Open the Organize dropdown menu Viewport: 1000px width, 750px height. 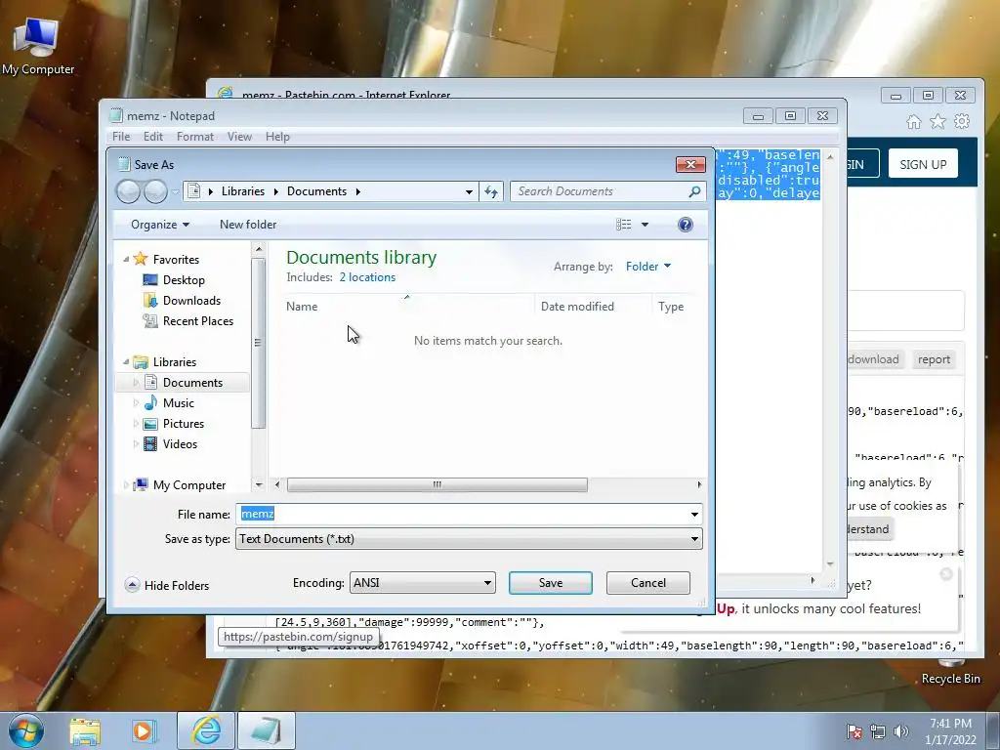pos(159,225)
